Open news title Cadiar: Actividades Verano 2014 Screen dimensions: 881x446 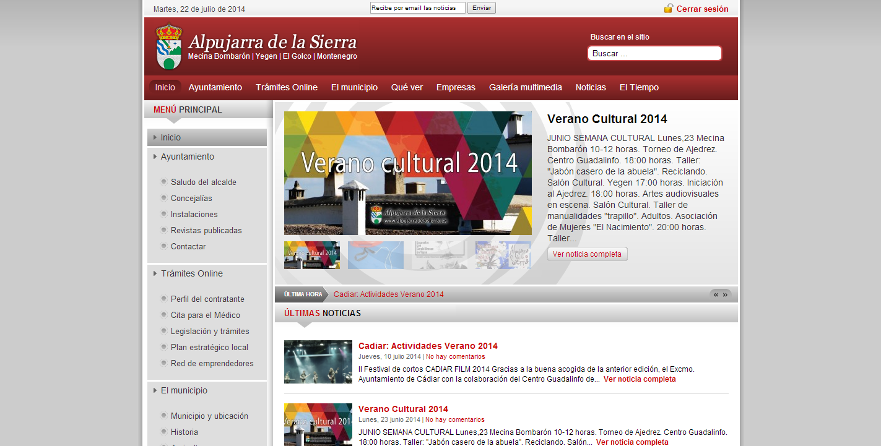[428, 346]
